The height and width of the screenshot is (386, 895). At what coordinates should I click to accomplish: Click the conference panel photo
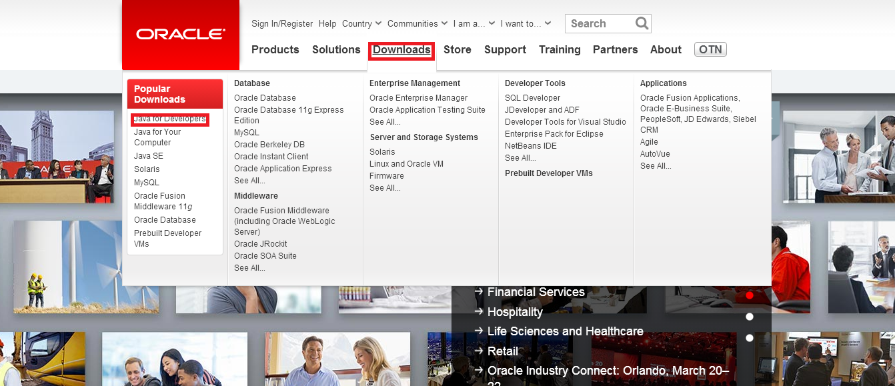[x=57, y=157]
